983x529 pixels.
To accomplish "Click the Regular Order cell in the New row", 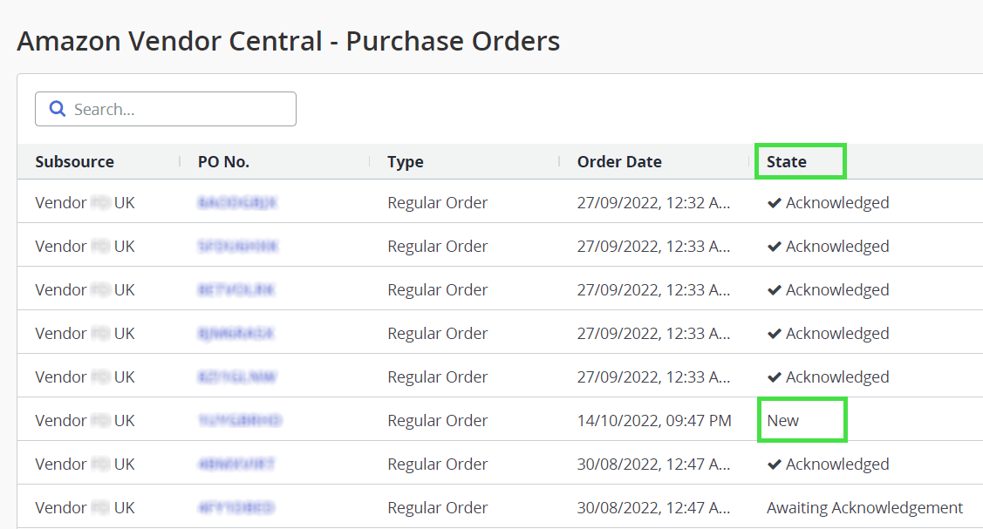I will tap(437, 421).
